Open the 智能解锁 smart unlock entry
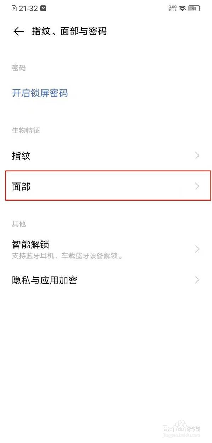Image resolution: width=212 pixels, height=443 pixels. 106,249
